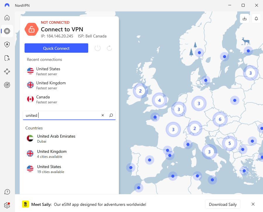This screenshot has width=263, height=212.
Task: Click the Quick Connect button
Action: click(56, 48)
